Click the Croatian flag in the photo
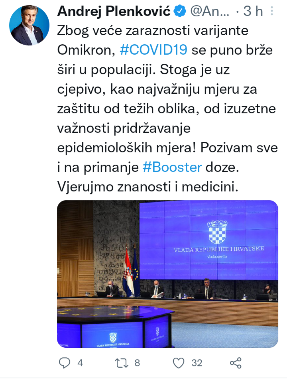Image resolution: width=287 pixels, height=380 pixels. [128, 271]
